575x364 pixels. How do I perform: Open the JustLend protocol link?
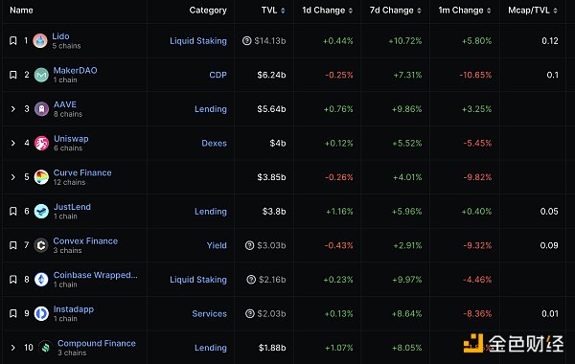tap(72, 207)
